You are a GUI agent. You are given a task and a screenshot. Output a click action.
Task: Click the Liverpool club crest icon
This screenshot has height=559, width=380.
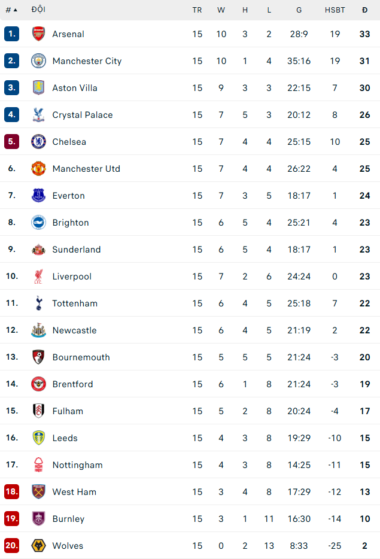38,277
